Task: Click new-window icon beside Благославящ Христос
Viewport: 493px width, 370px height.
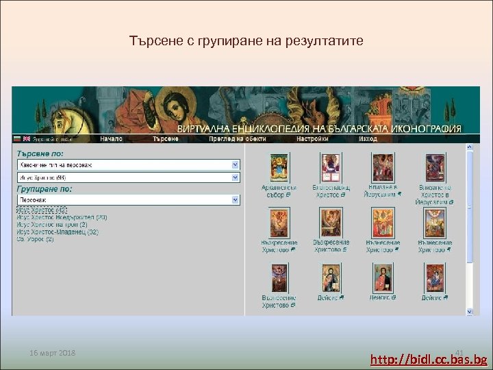Action: click(x=343, y=195)
